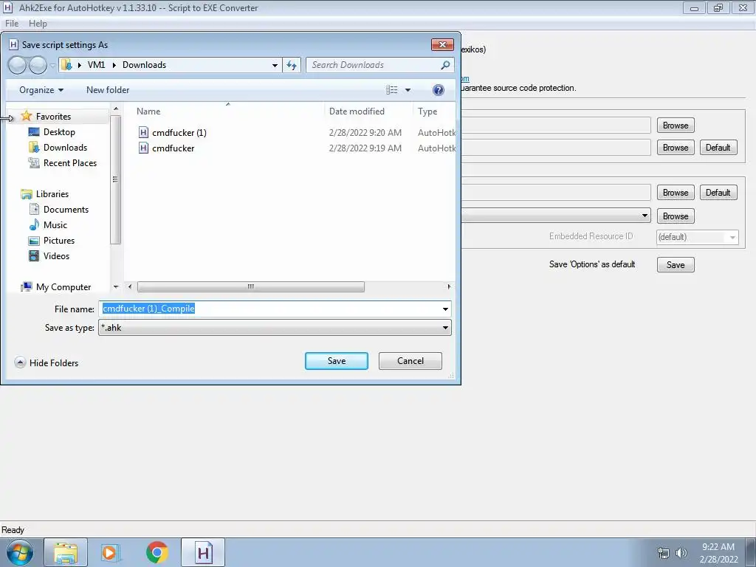Click Cancel in the save dialog
The height and width of the screenshot is (567, 756).
pos(410,361)
